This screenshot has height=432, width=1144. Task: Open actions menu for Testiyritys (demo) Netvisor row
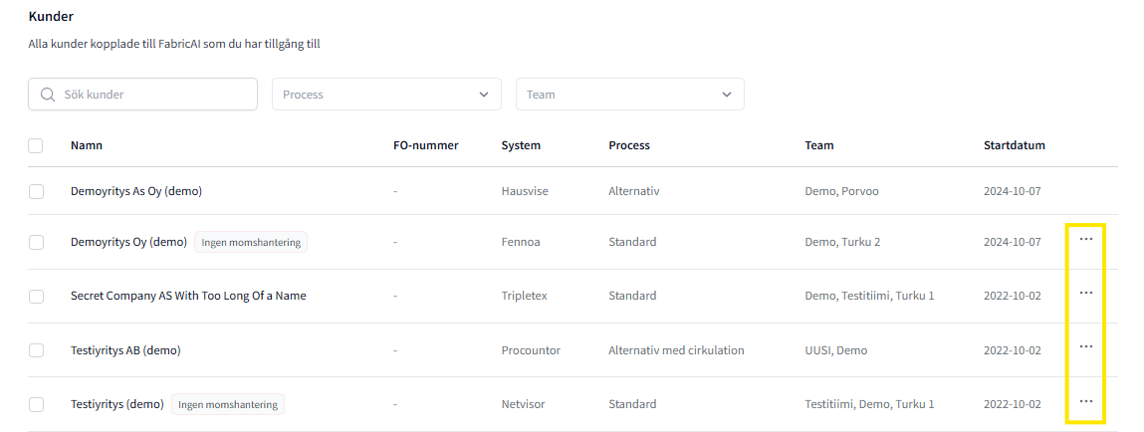tap(1085, 401)
